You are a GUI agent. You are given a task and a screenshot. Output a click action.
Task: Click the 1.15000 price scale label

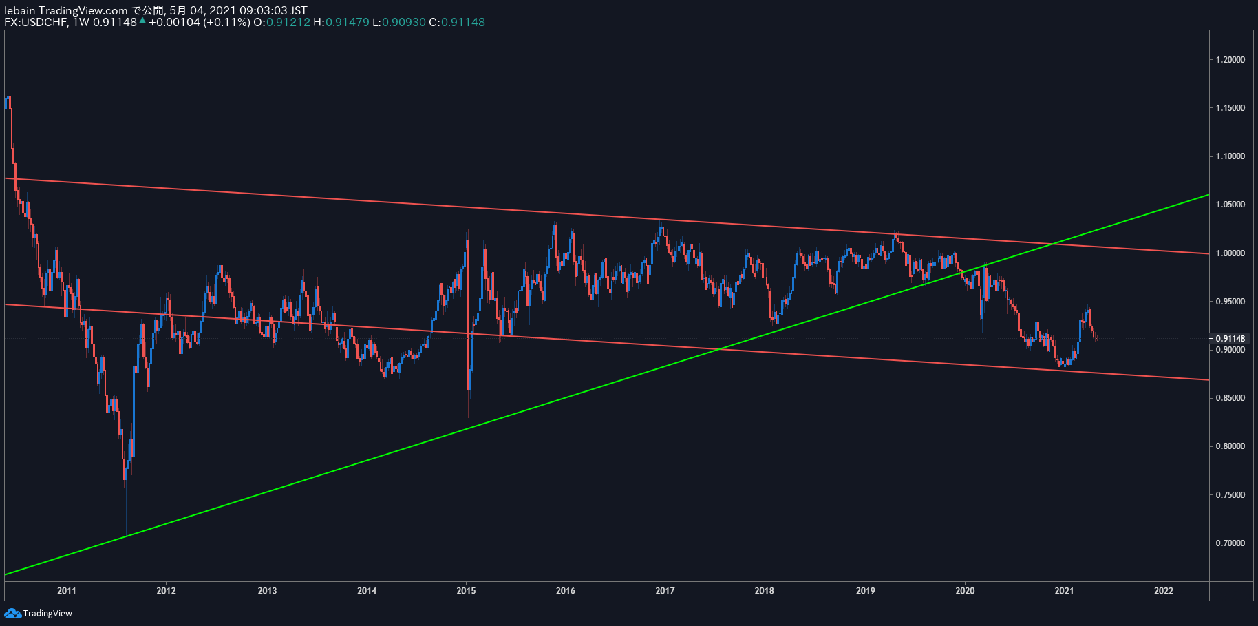[x=1230, y=108]
